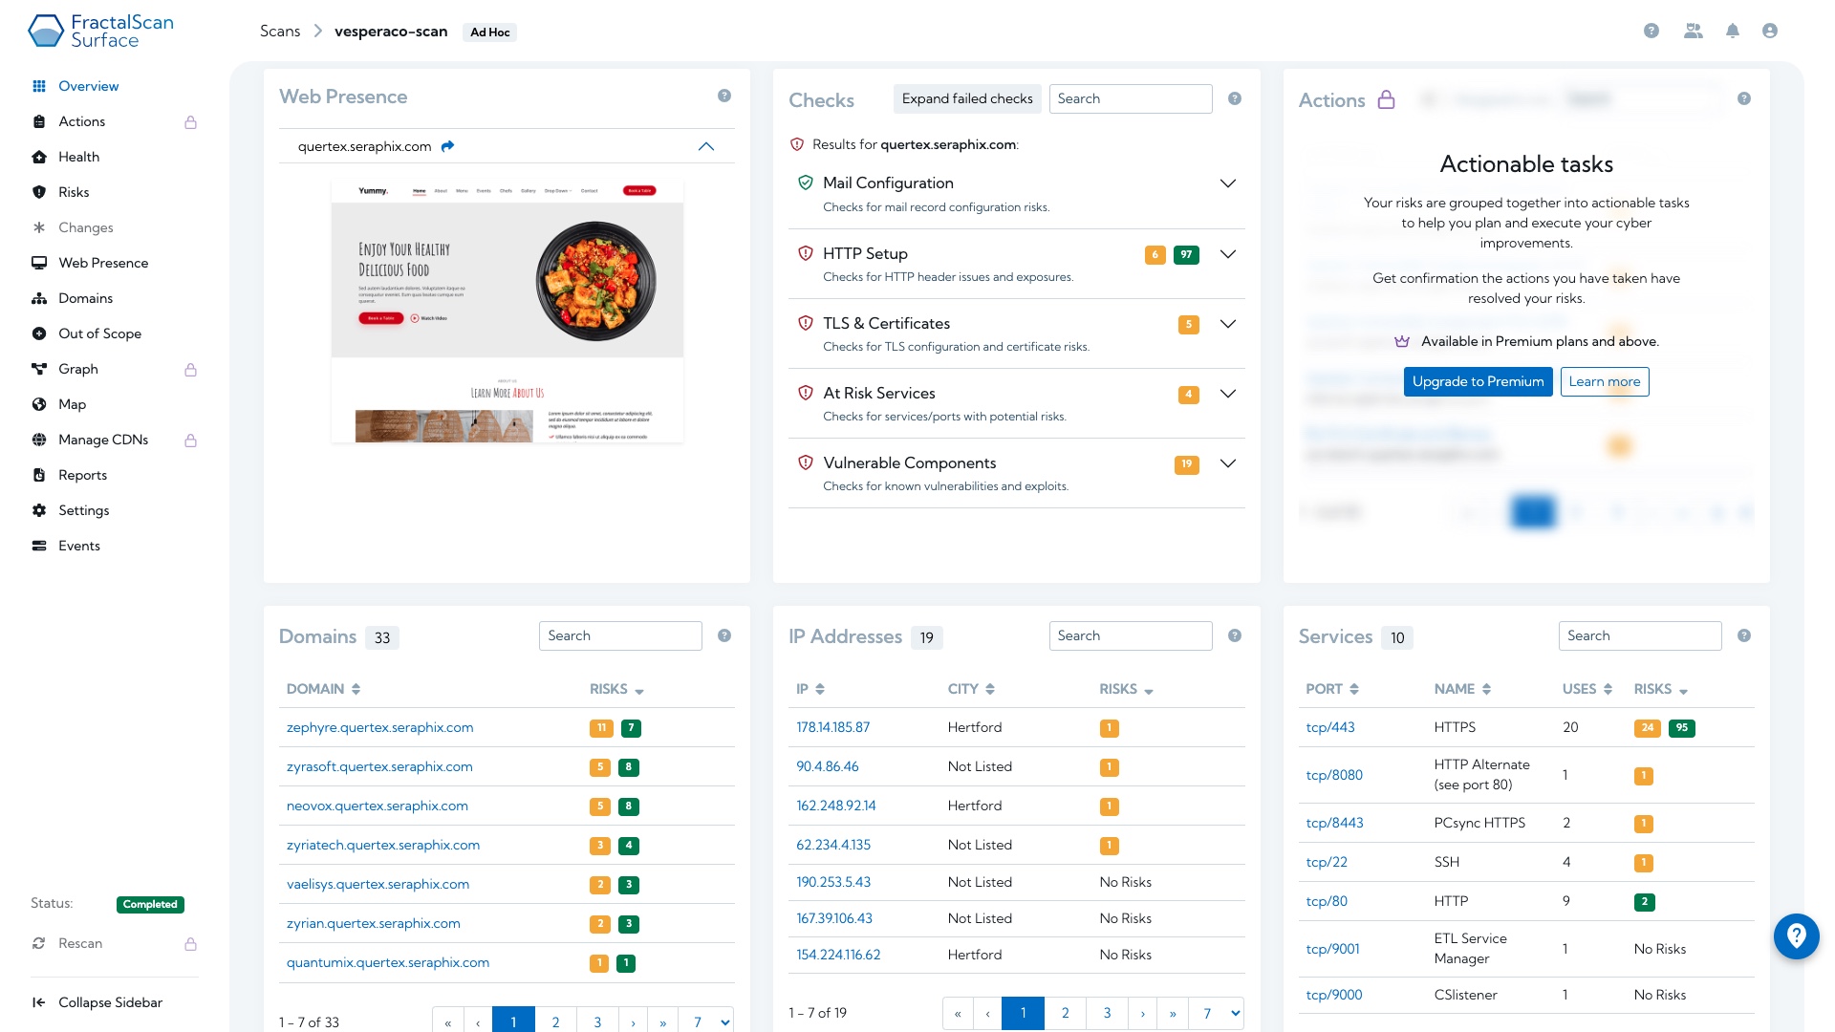Open zephyre.quertex.seraphix.com domain link
The width and height of the screenshot is (1835, 1032).
click(379, 727)
